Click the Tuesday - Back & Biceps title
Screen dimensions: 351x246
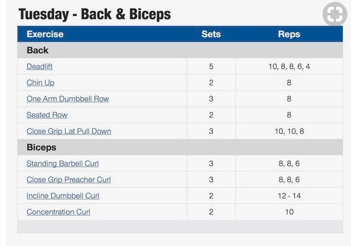coord(95,14)
